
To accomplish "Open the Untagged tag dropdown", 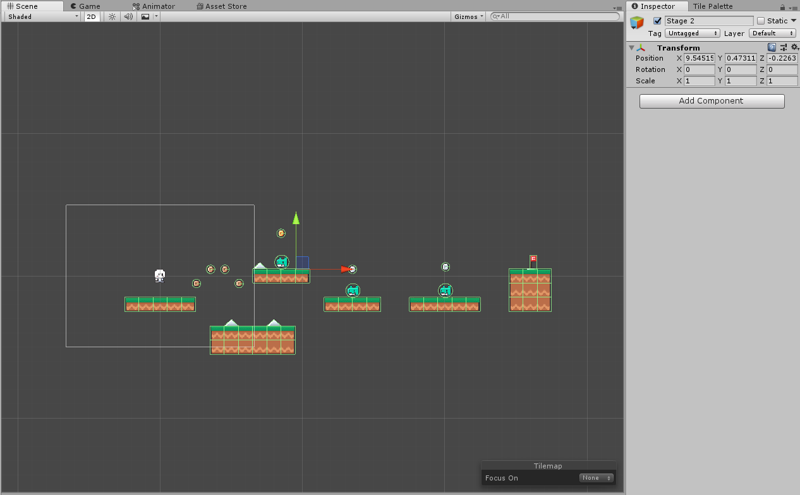I will pos(693,33).
